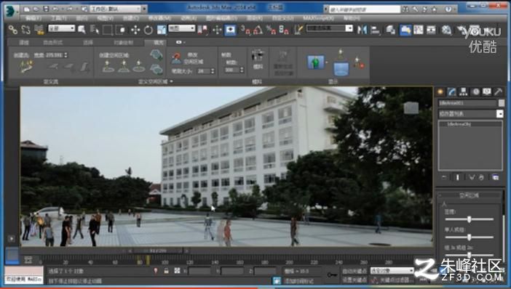
Task: Select the Select and Link tool
Action: pyautogui.click(x=12, y=30)
